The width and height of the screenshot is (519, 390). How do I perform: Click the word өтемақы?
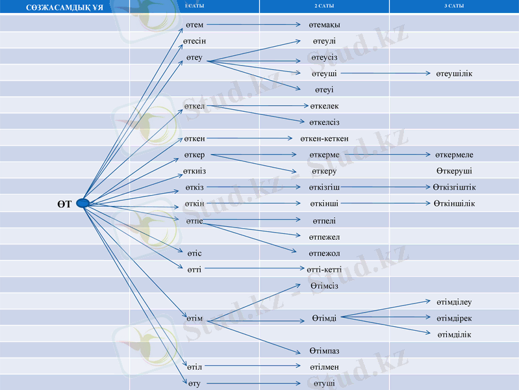tap(324, 25)
